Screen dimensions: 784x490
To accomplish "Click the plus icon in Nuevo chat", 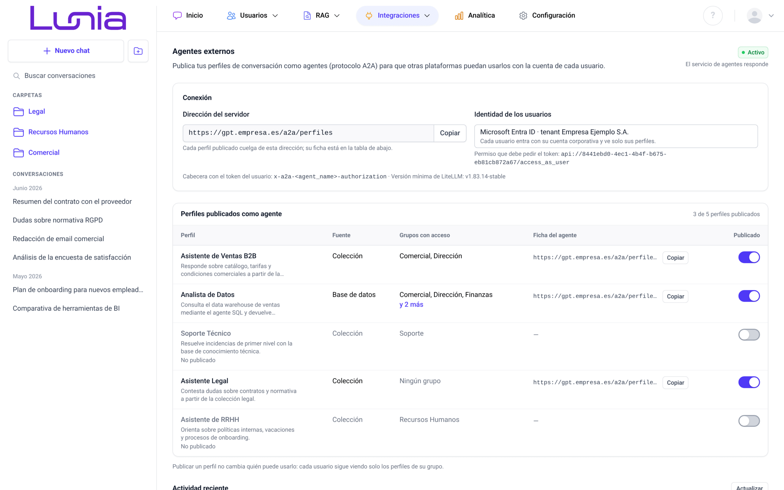I will pos(47,51).
